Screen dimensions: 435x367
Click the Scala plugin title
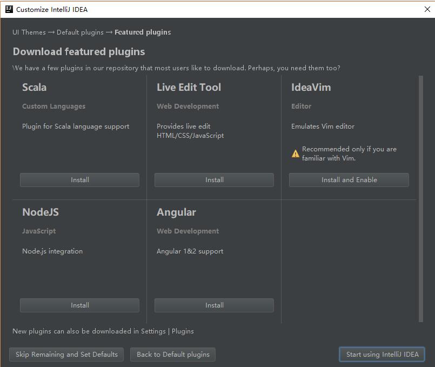(34, 88)
